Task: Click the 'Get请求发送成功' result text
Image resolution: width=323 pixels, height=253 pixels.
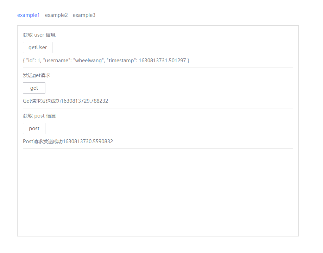Action: click(x=42, y=101)
